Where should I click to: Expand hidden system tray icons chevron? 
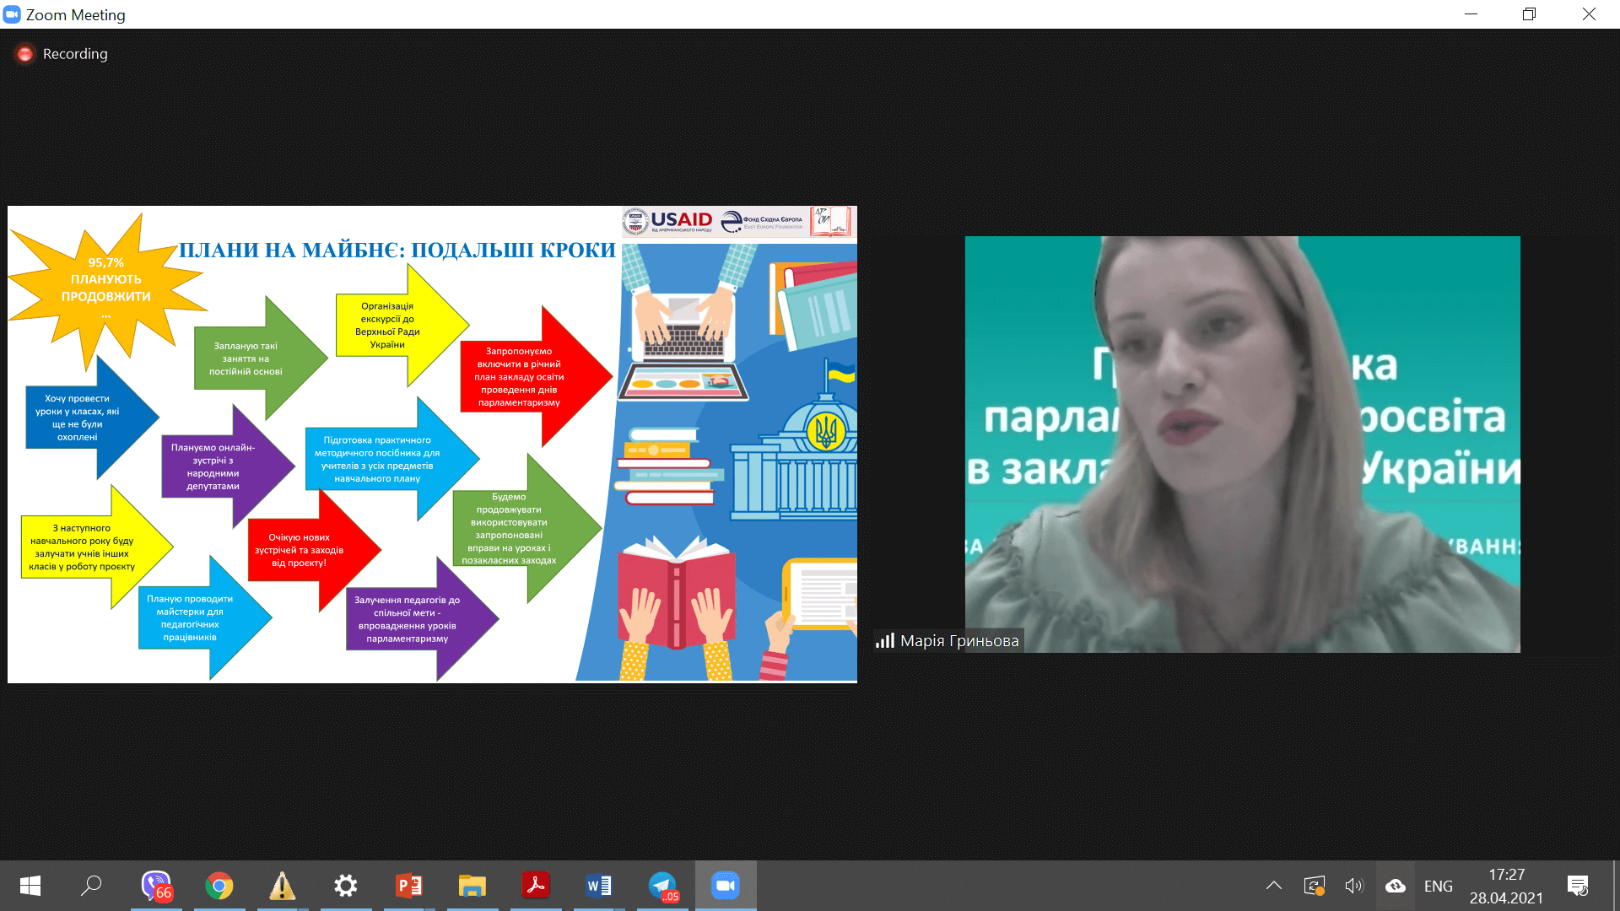(x=1274, y=886)
